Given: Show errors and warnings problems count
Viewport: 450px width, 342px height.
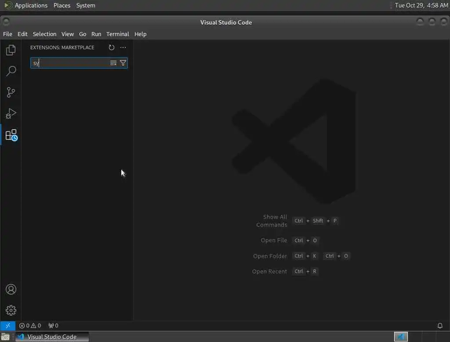Looking at the screenshot, I should tap(30, 325).
